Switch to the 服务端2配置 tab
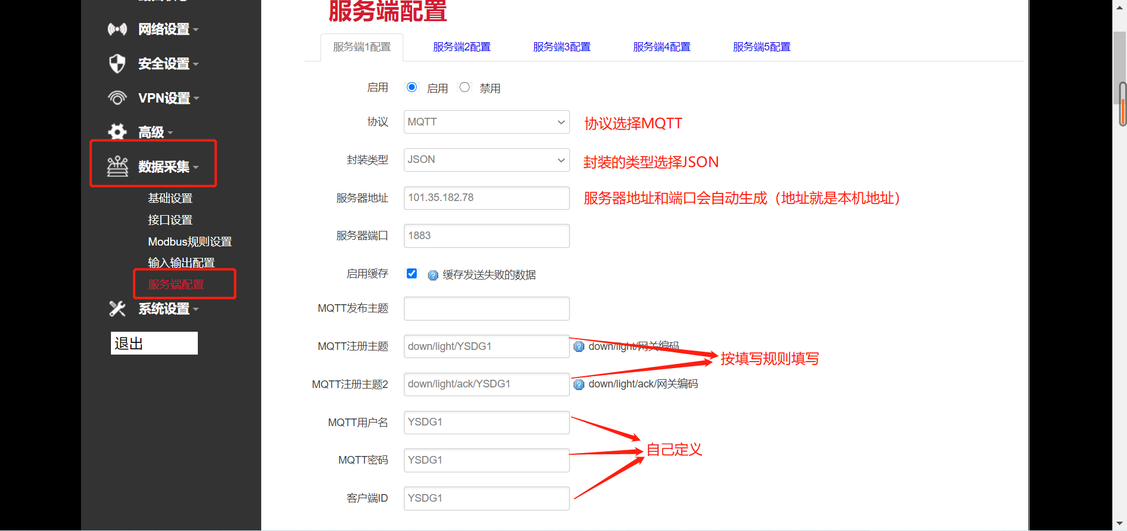Viewport: 1127px width, 531px height. pos(461,47)
